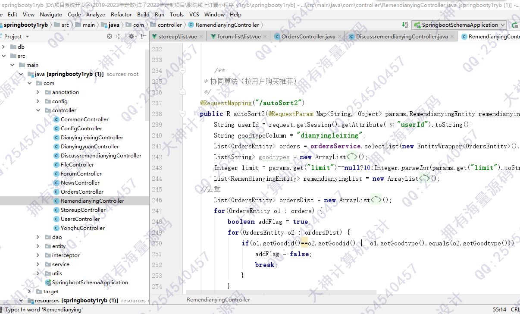This screenshot has height=314, width=520.
Task: Open the Tools menu
Action: (176, 14)
